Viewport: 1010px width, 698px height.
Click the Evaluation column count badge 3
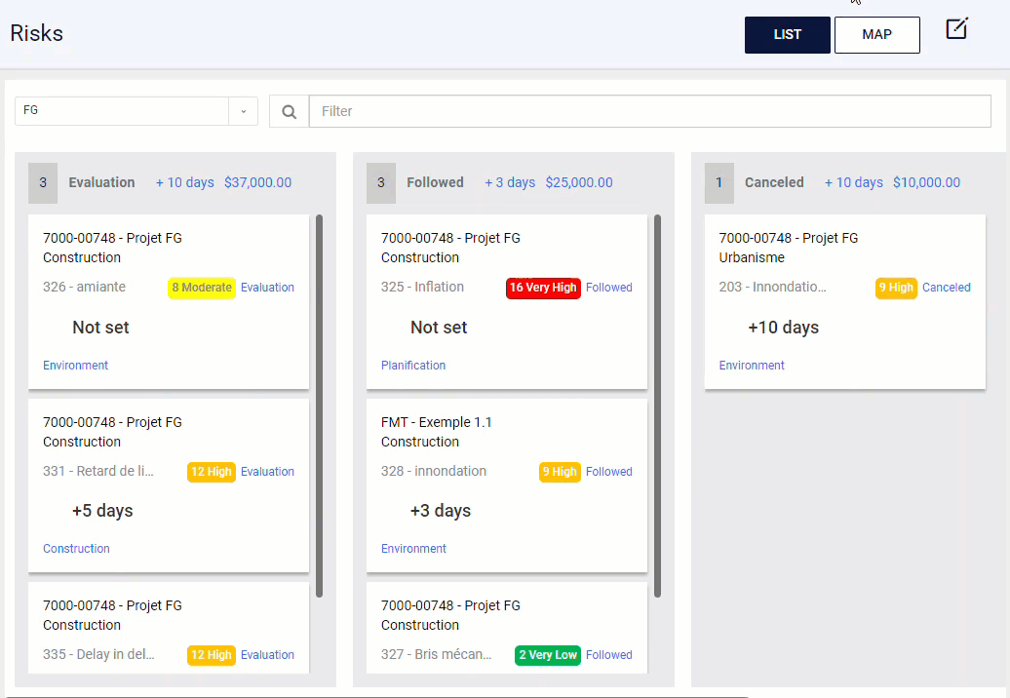43,183
